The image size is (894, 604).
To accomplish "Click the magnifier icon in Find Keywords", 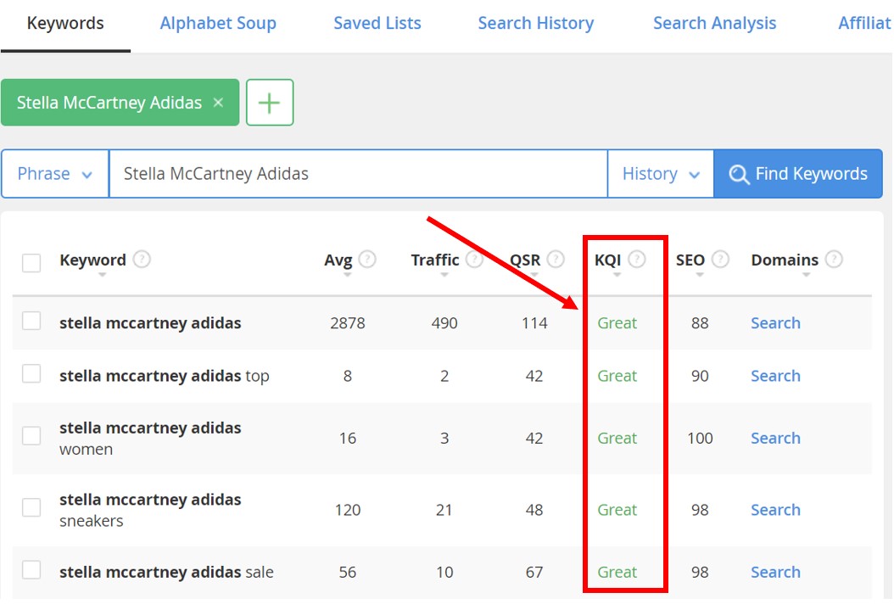I will [739, 174].
